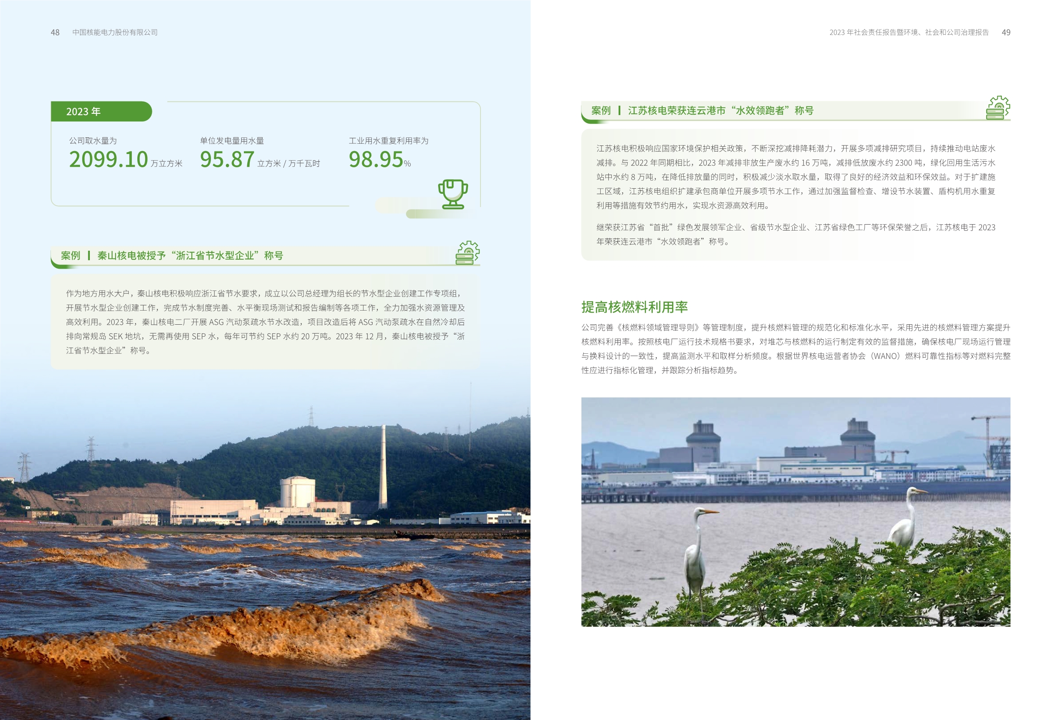This screenshot has width=1061, height=720.
Task: Click the page number 49
Action: pos(1006,33)
